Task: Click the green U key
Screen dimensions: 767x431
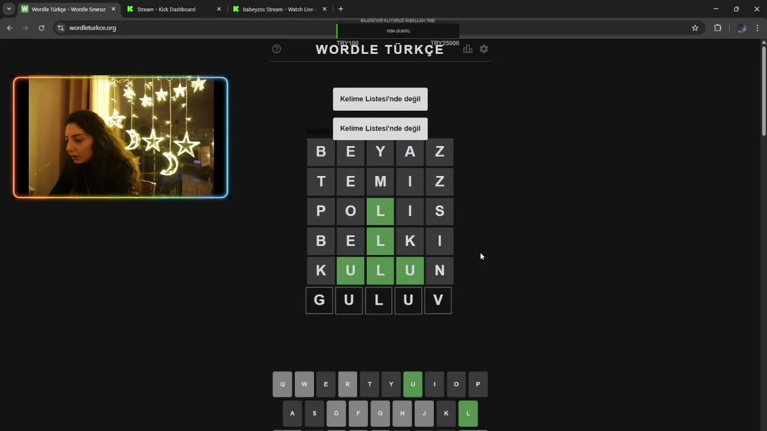Action: coord(413,384)
